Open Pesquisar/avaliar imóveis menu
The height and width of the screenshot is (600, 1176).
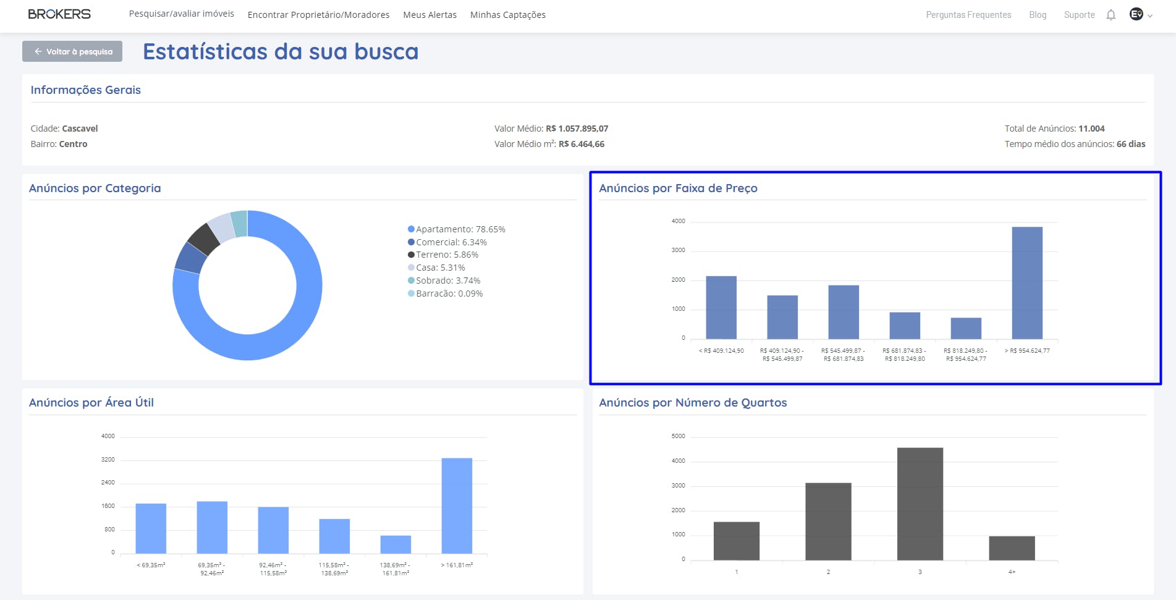tap(181, 14)
